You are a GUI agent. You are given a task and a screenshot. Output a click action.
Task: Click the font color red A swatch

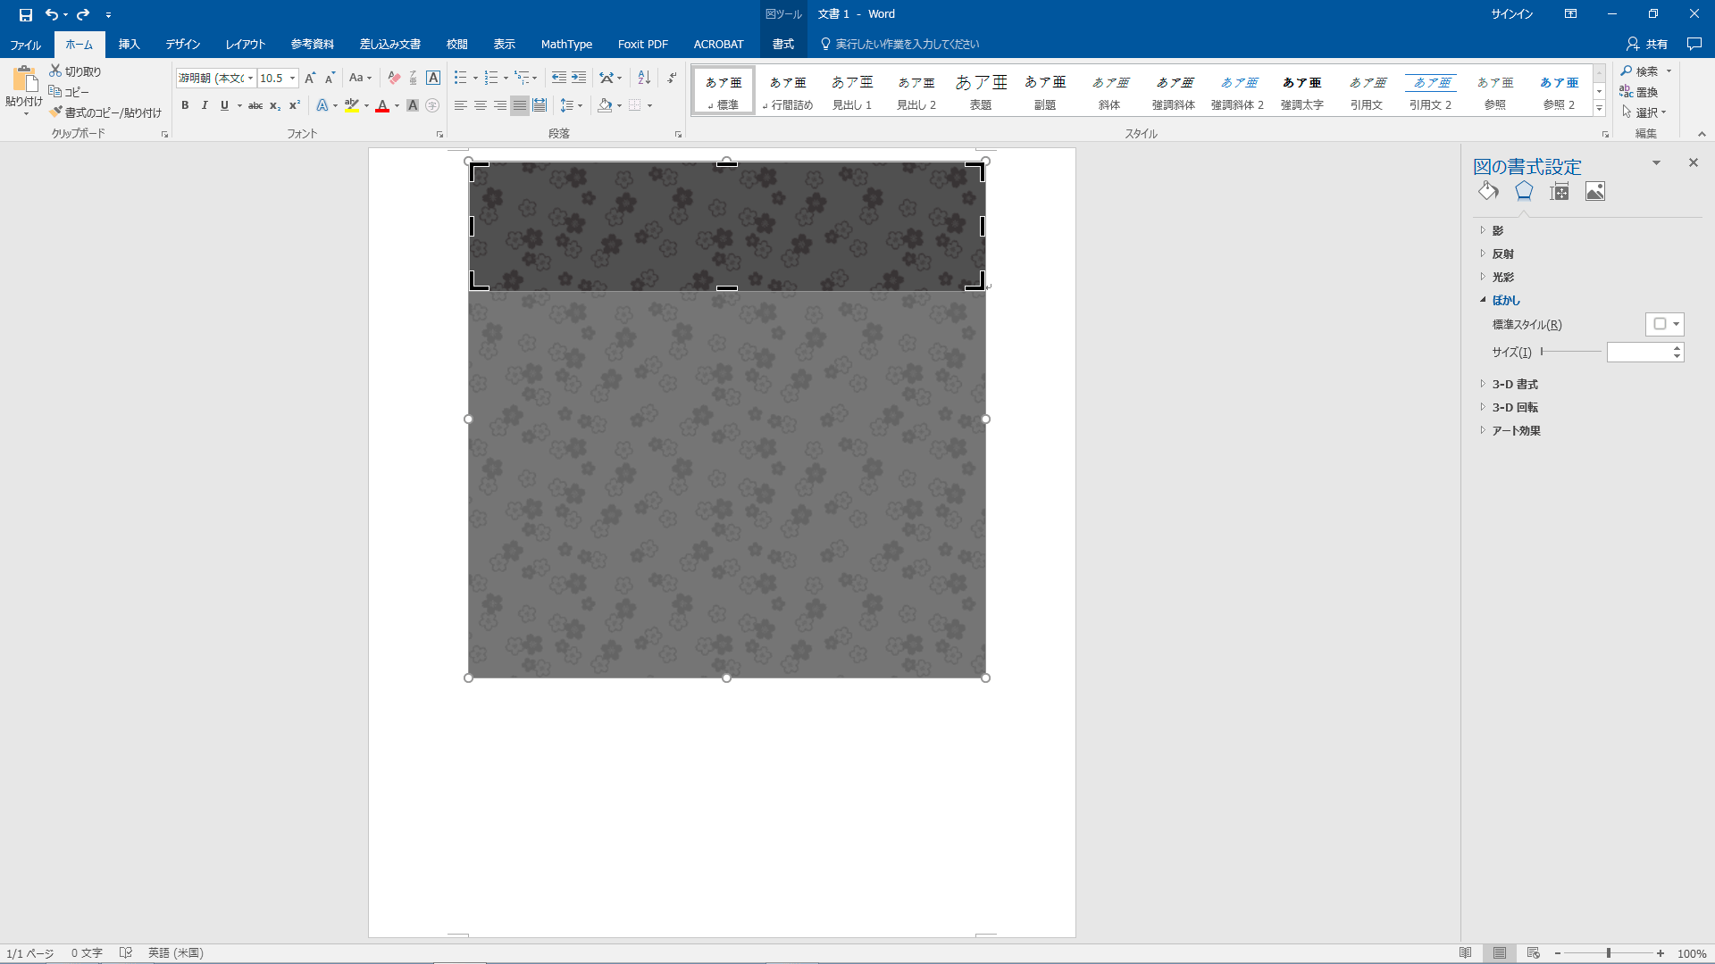pos(382,105)
